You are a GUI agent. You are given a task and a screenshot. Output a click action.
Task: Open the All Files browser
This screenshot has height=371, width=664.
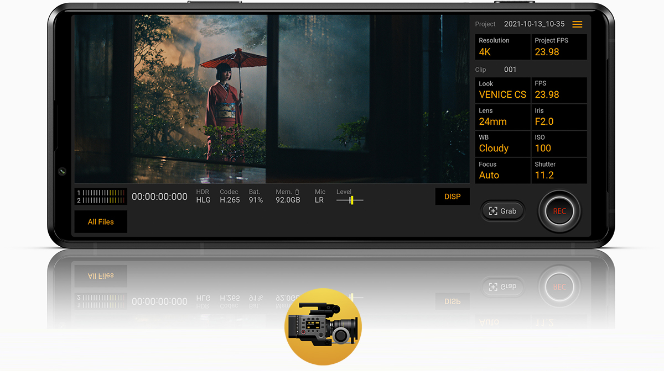coord(101,222)
